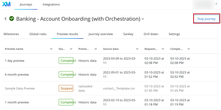
Task: Open the Milestones tab
Action: (11, 34)
